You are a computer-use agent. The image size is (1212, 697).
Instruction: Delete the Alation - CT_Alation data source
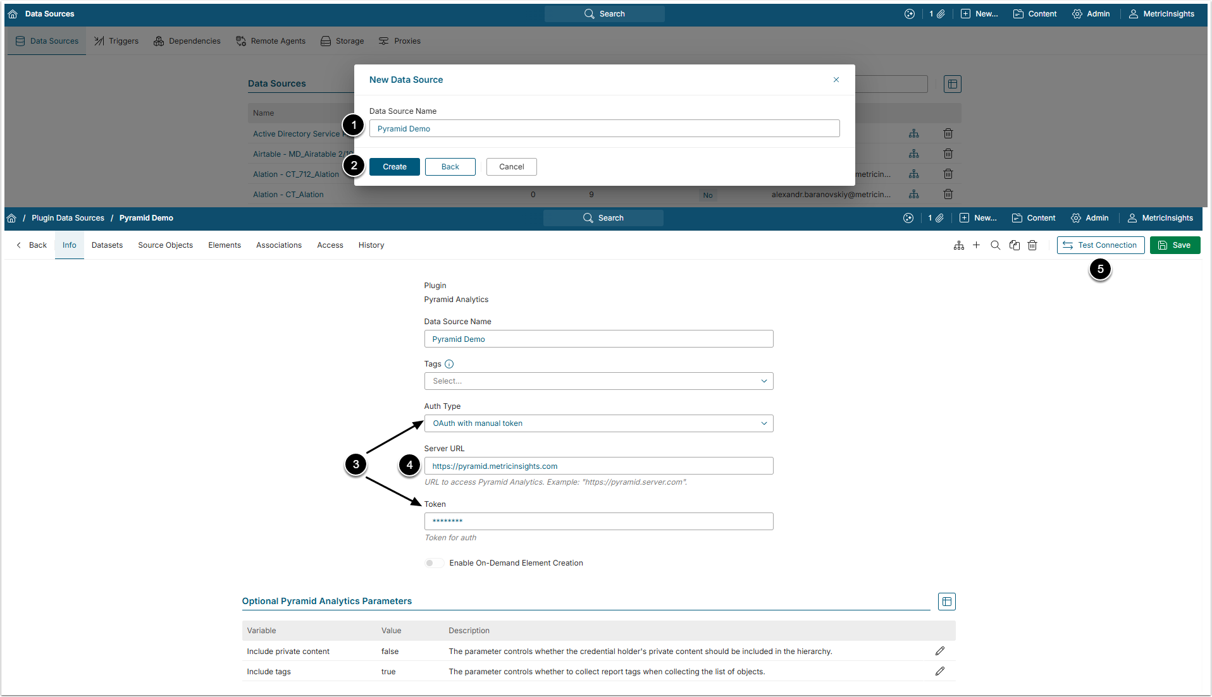[x=948, y=195]
